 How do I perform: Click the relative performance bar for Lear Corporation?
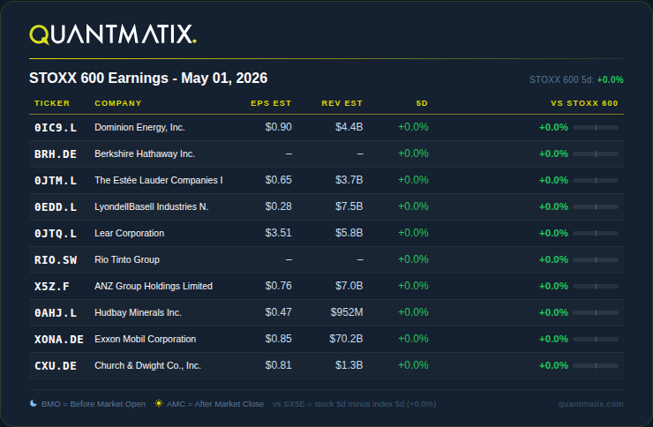596,234
